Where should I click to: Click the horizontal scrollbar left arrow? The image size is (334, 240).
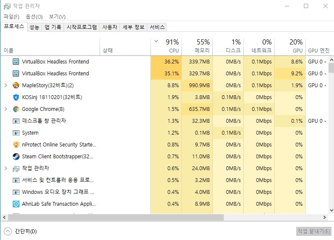pos(4,218)
